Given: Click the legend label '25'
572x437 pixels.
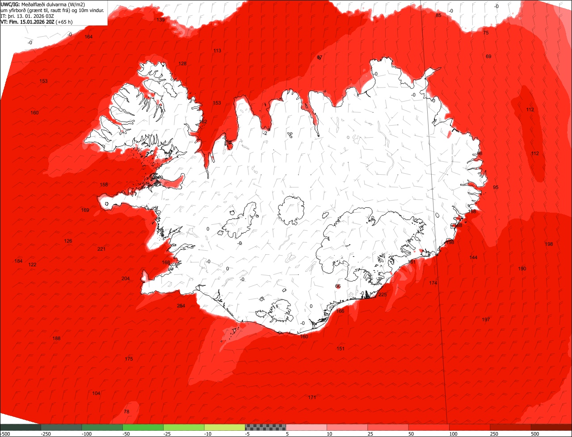Looking at the screenshot, I should click(x=370, y=434).
